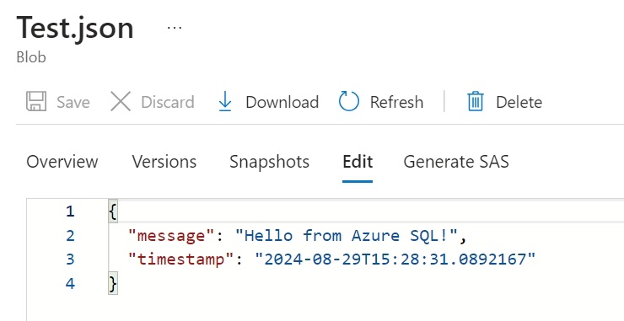Open the Versions tab
The height and width of the screenshot is (321, 624).
click(164, 162)
